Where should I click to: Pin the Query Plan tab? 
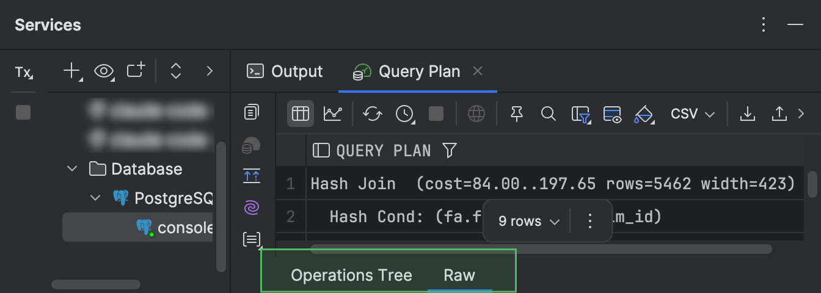[x=517, y=114]
